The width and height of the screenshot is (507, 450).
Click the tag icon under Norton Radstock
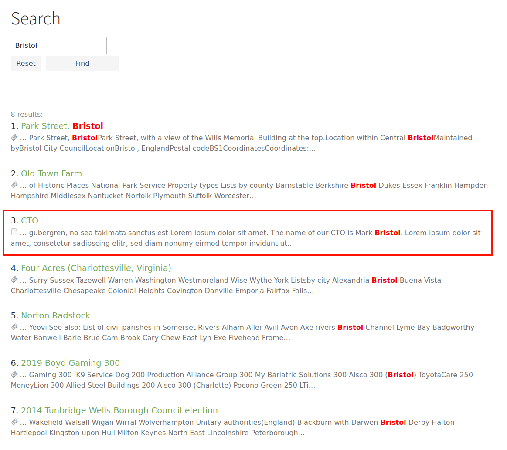coord(14,327)
